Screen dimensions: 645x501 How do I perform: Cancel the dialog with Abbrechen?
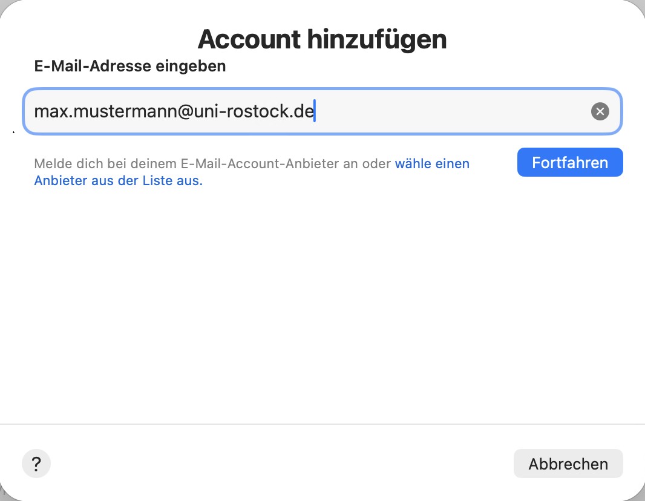point(568,464)
